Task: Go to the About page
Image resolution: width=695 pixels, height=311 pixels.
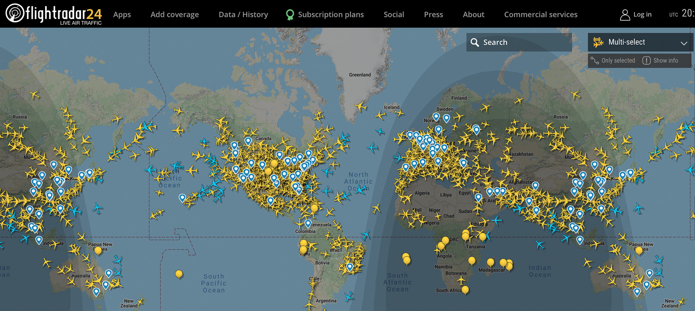Action: tap(473, 14)
